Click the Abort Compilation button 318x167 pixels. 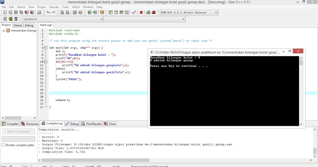[x=19, y=131]
